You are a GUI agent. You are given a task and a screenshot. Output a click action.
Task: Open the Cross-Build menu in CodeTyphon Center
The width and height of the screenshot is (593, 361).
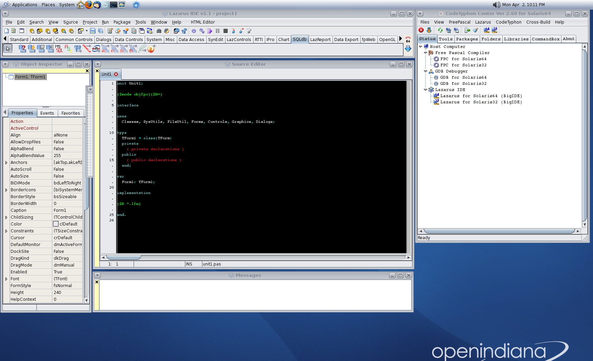click(x=538, y=22)
